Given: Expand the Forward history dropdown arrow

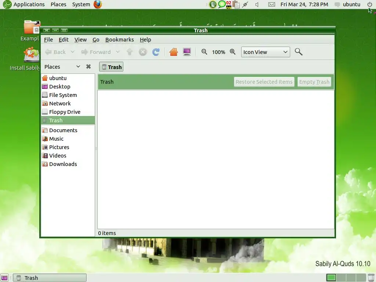Looking at the screenshot, I should point(118,52).
